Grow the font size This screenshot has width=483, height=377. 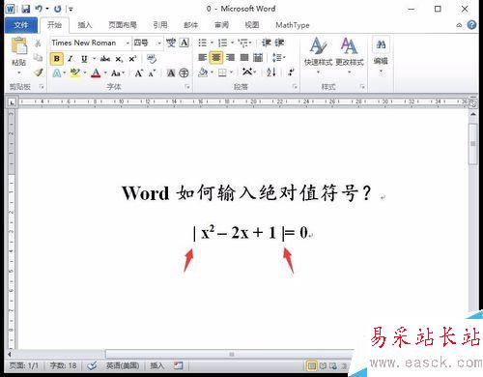[139, 73]
